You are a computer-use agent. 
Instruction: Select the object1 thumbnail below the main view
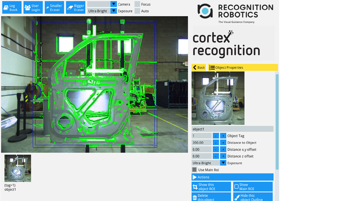coord(17,168)
